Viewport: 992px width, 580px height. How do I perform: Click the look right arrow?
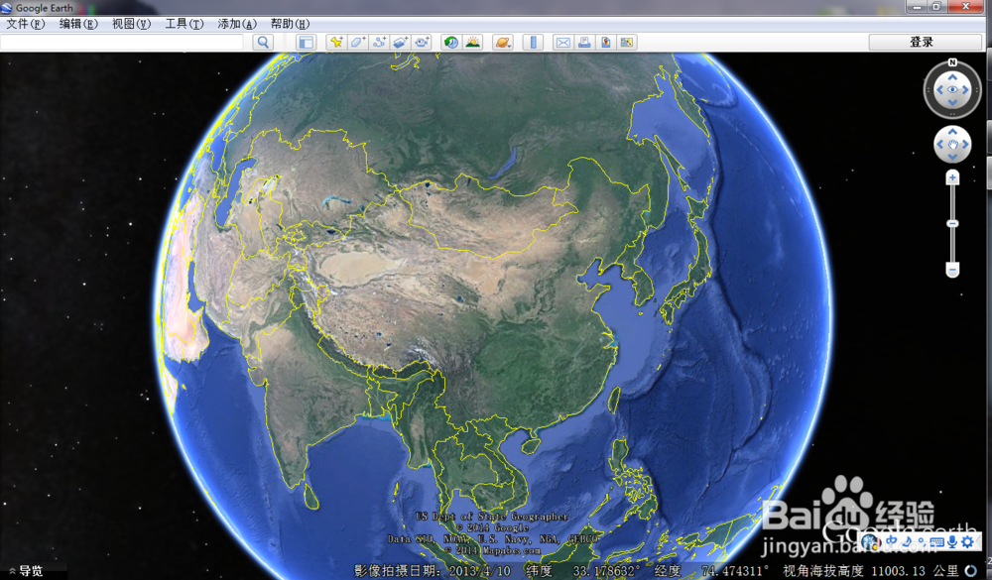point(966,90)
